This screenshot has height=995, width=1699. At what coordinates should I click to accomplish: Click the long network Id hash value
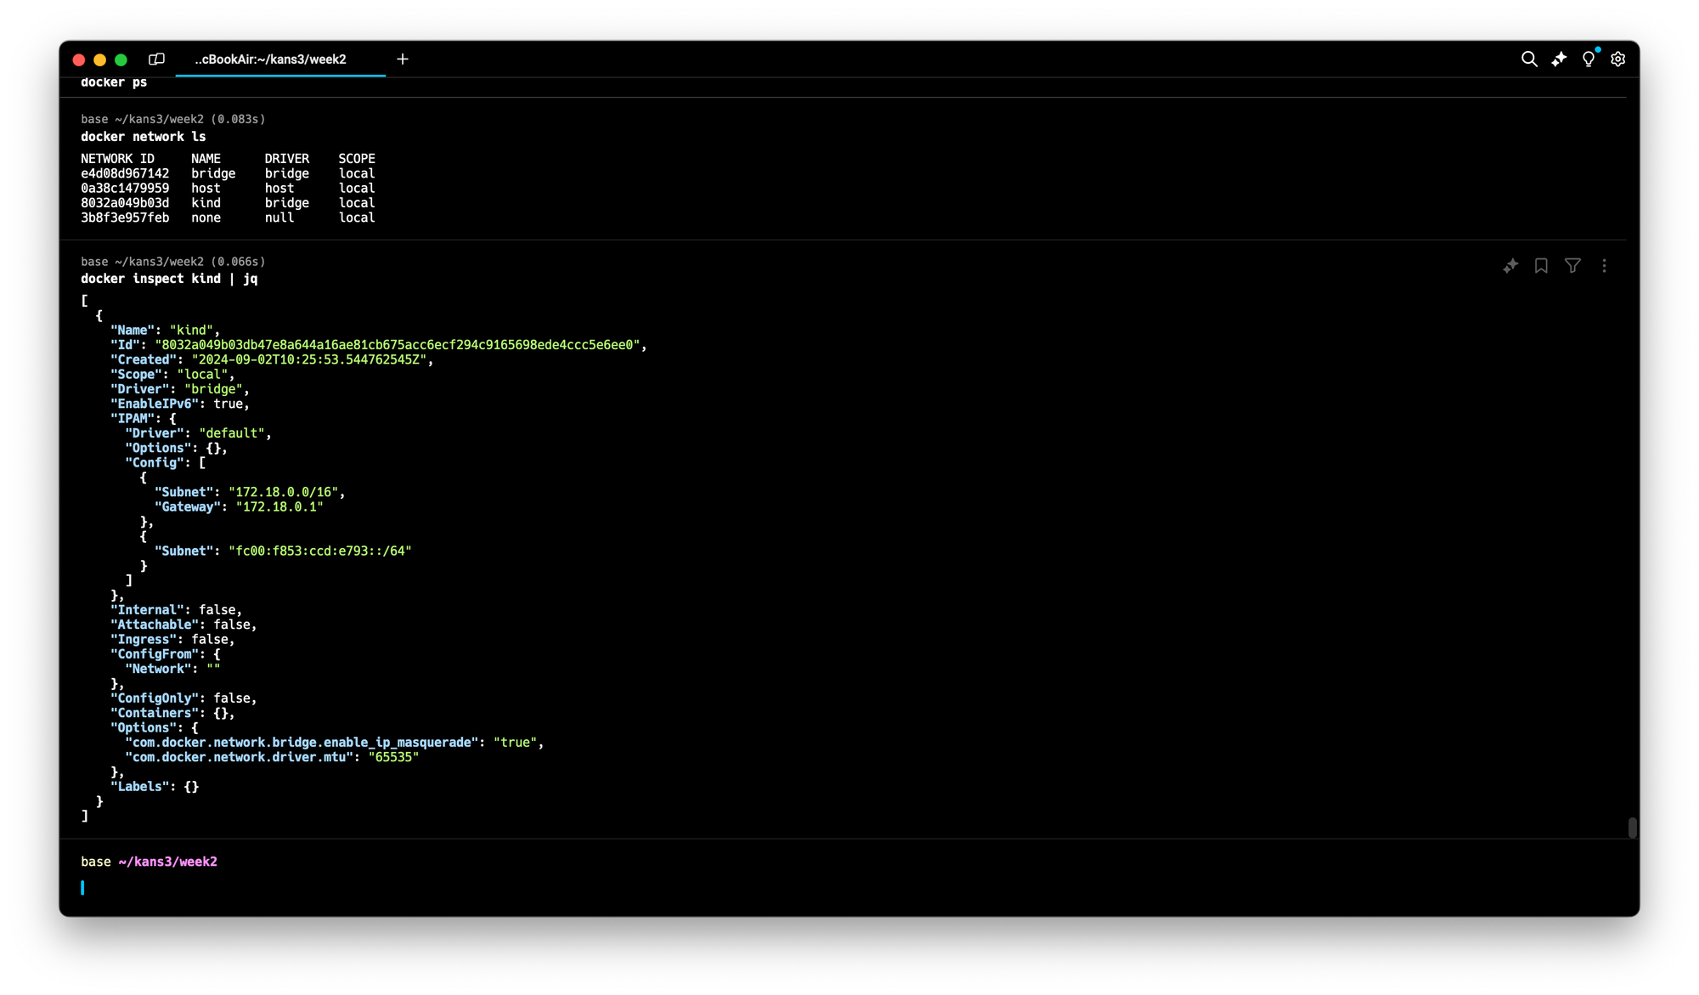coord(397,345)
